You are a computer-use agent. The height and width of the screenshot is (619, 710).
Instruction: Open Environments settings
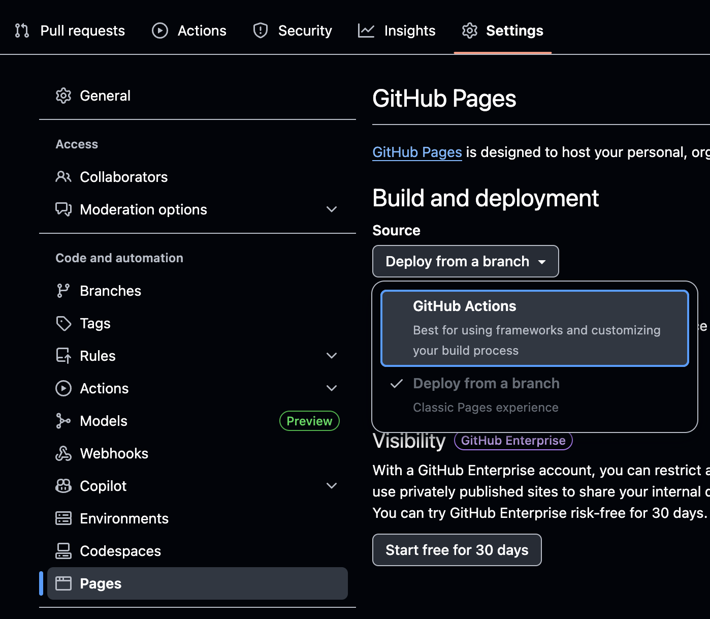point(198,518)
